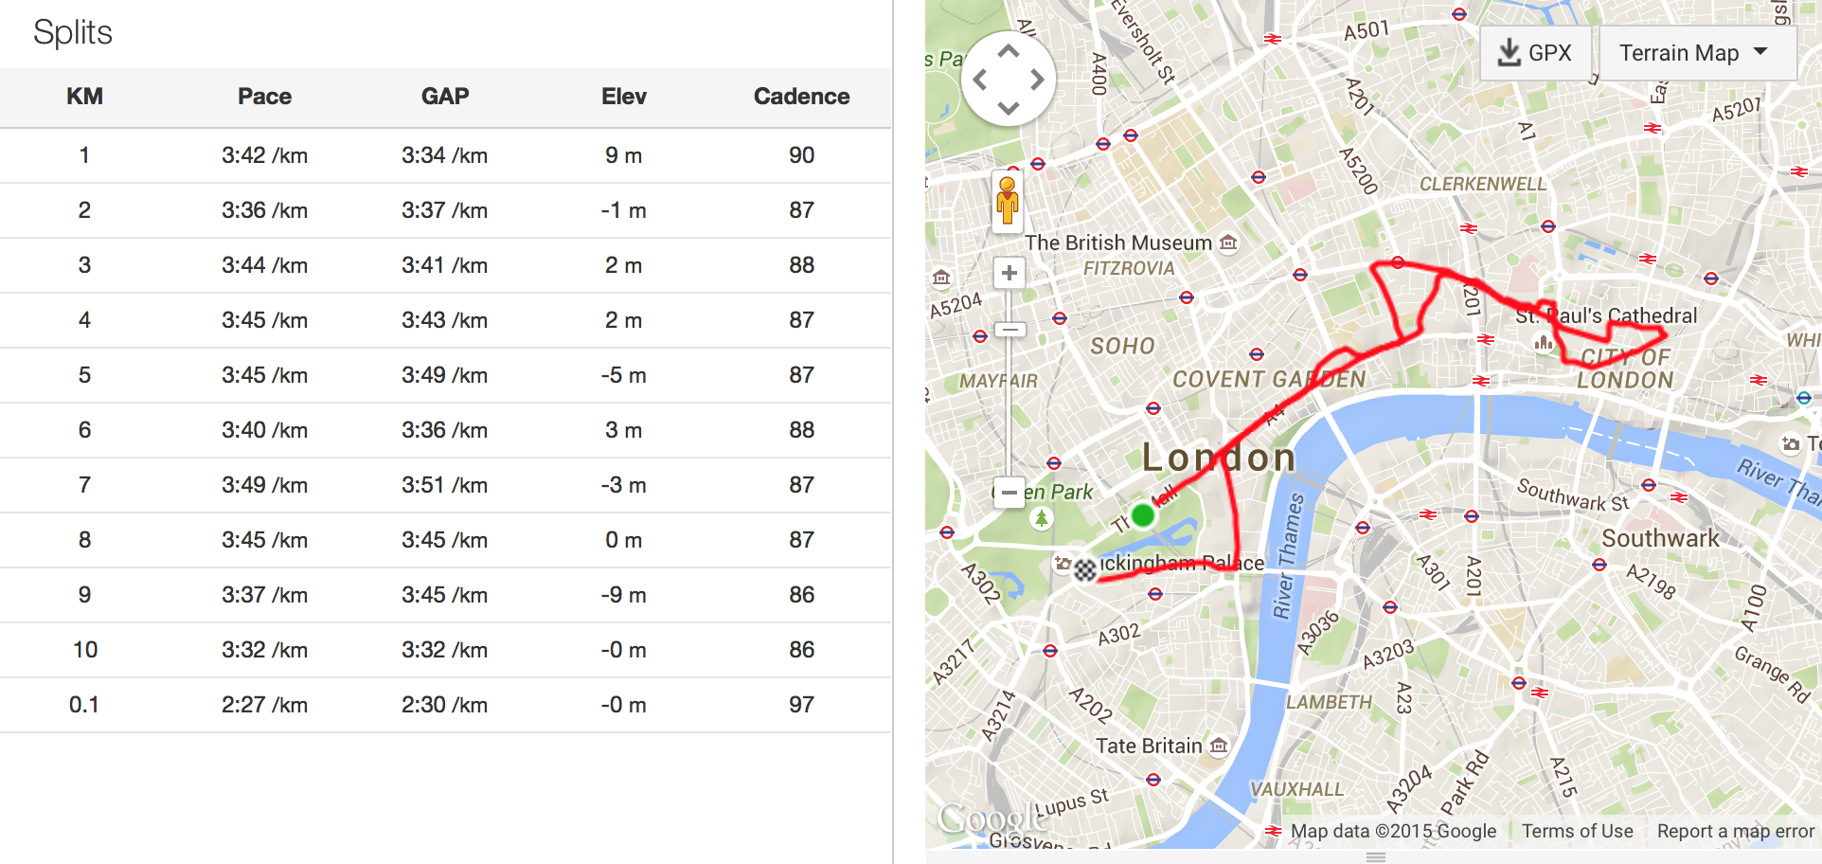This screenshot has height=864, width=1822.
Task: Open the Terms of Use link
Action: coord(1578,831)
